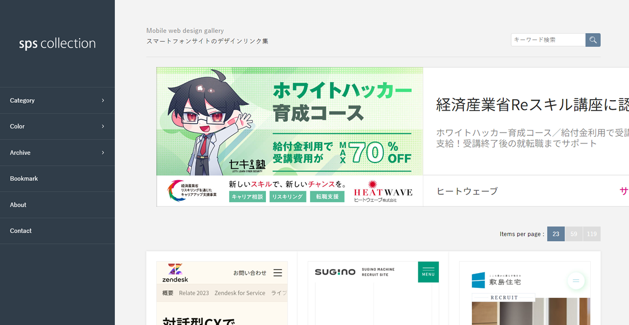Expand the Archive submenu arrow
The image size is (629, 325).
coord(103,153)
